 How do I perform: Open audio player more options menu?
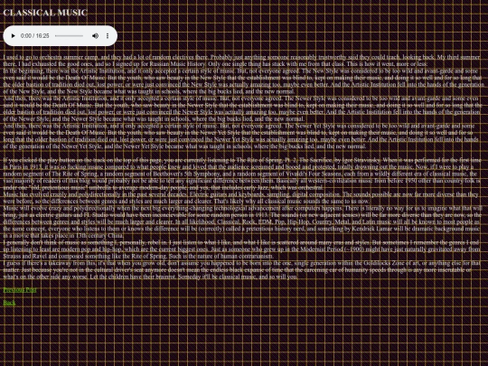(x=108, y=36)
